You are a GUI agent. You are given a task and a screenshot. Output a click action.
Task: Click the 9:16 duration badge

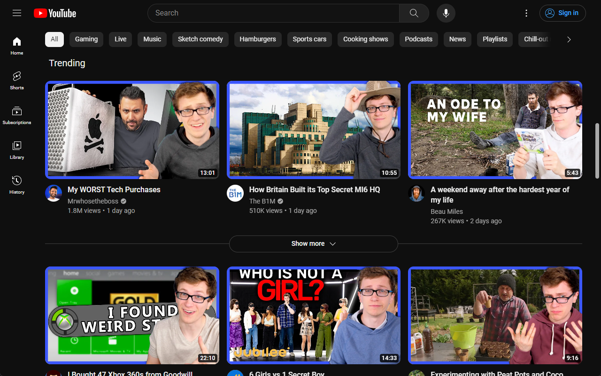pyautogui.click(x=572, y=358)
